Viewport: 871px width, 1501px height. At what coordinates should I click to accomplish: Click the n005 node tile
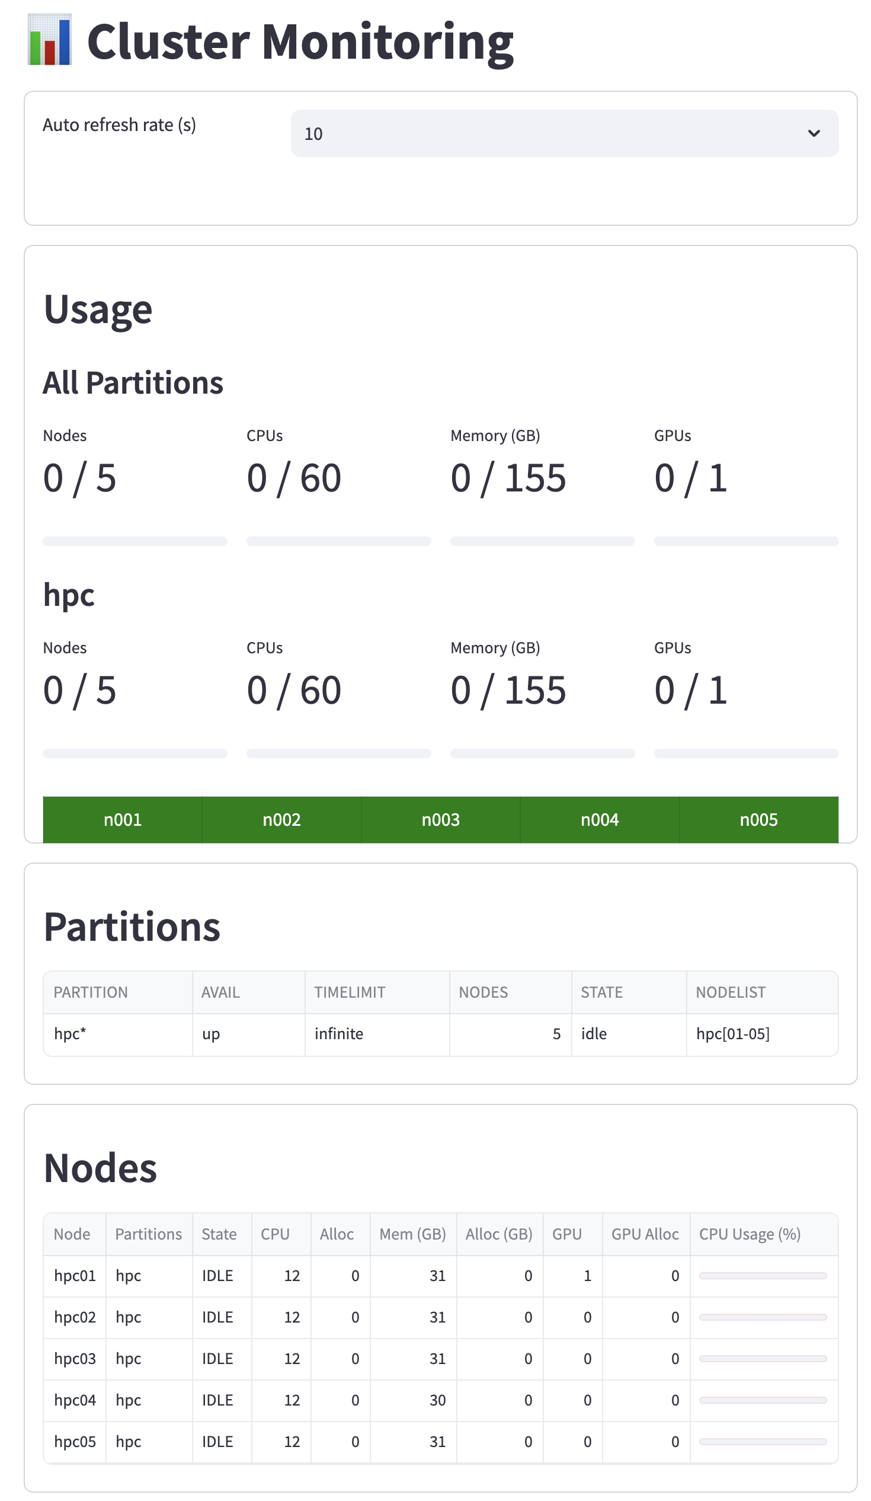pos(758,820)
